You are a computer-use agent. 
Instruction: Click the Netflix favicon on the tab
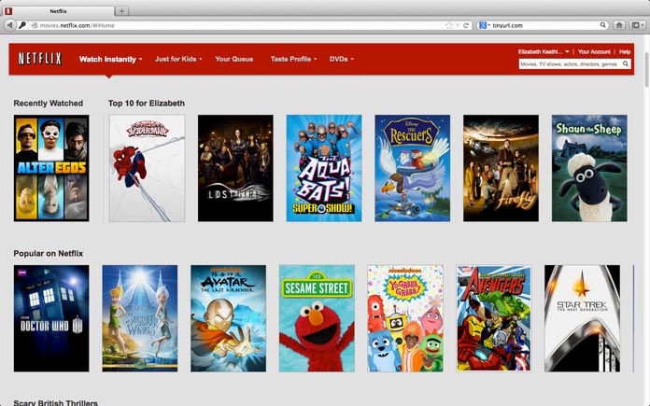[x=8, y=11]
